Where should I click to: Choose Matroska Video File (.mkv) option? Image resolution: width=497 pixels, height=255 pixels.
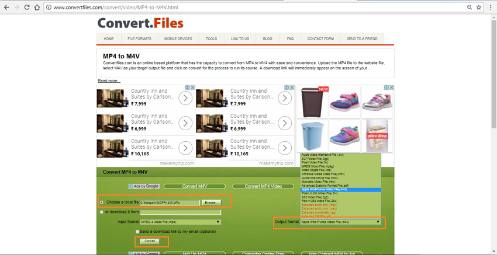pyautogui.click(x=340, y=181)
